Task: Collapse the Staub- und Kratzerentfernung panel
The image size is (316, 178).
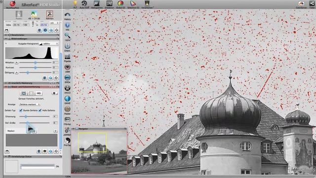Action: (x=6, y=87)
